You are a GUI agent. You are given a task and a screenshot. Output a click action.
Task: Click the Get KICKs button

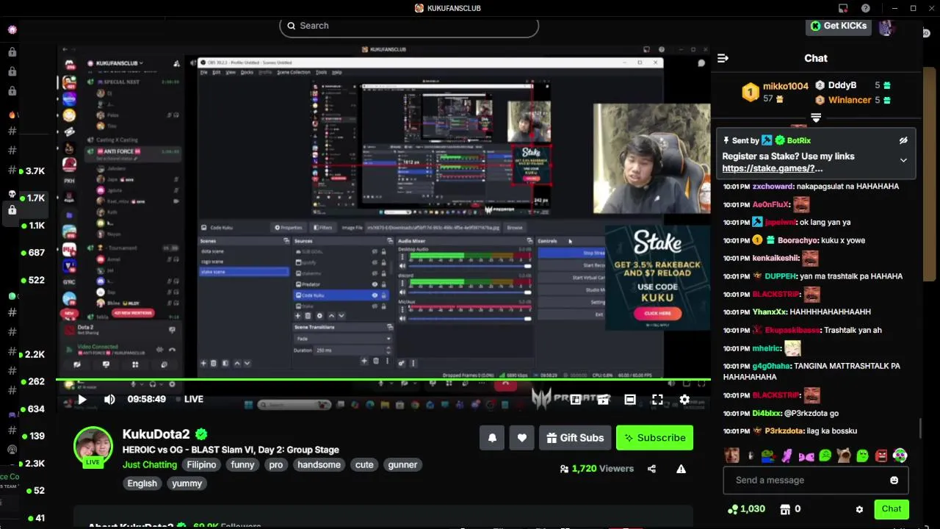[x=838, y=26]
